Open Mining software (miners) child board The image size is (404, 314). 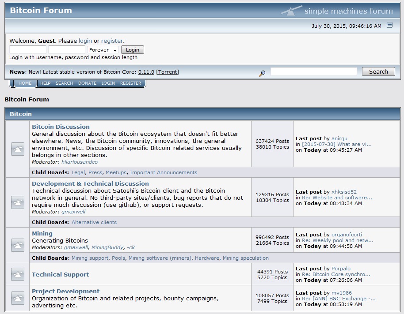coord(160,258)
